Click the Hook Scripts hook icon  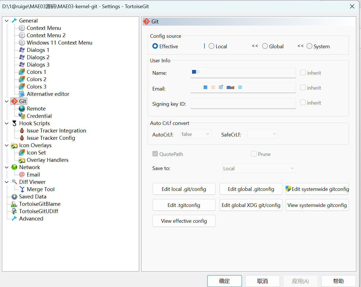point(14,123)
